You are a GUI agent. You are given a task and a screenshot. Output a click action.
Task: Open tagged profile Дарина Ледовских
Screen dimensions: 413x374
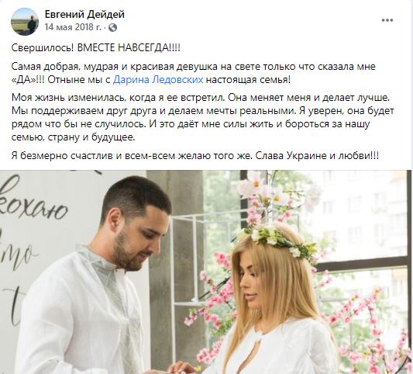(x=158, y=80)
